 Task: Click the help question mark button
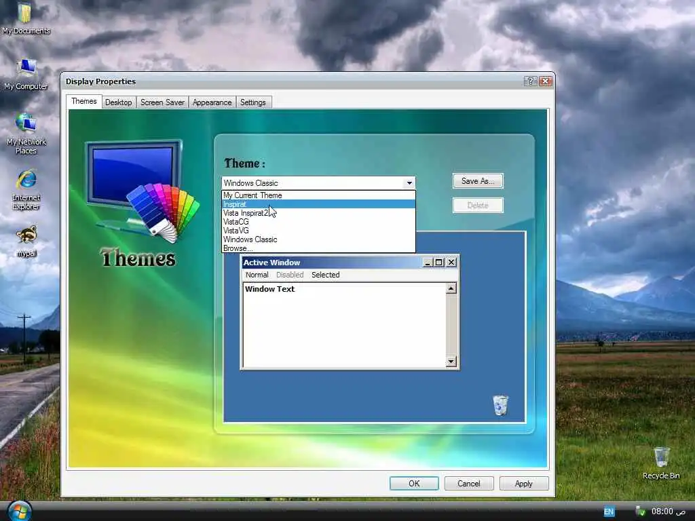point(530,81)
